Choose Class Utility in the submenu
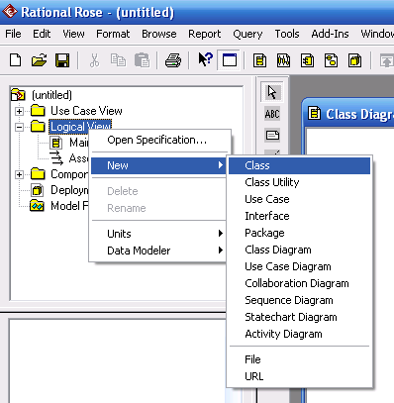Screen dimensions: 394x403 (299, 182)
